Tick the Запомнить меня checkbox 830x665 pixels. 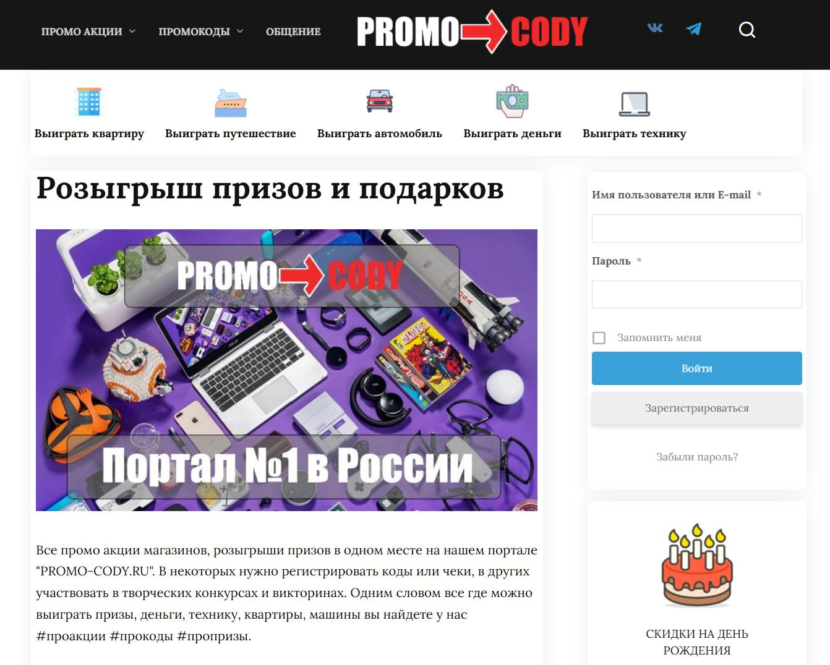pos(599,337)
